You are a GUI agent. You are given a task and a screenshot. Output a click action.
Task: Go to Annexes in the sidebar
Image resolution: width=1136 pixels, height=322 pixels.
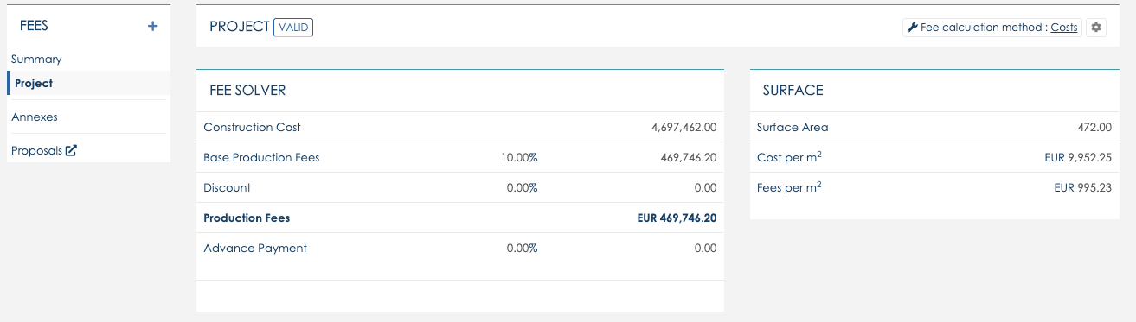pyautogui.click(x=35, y=117)
